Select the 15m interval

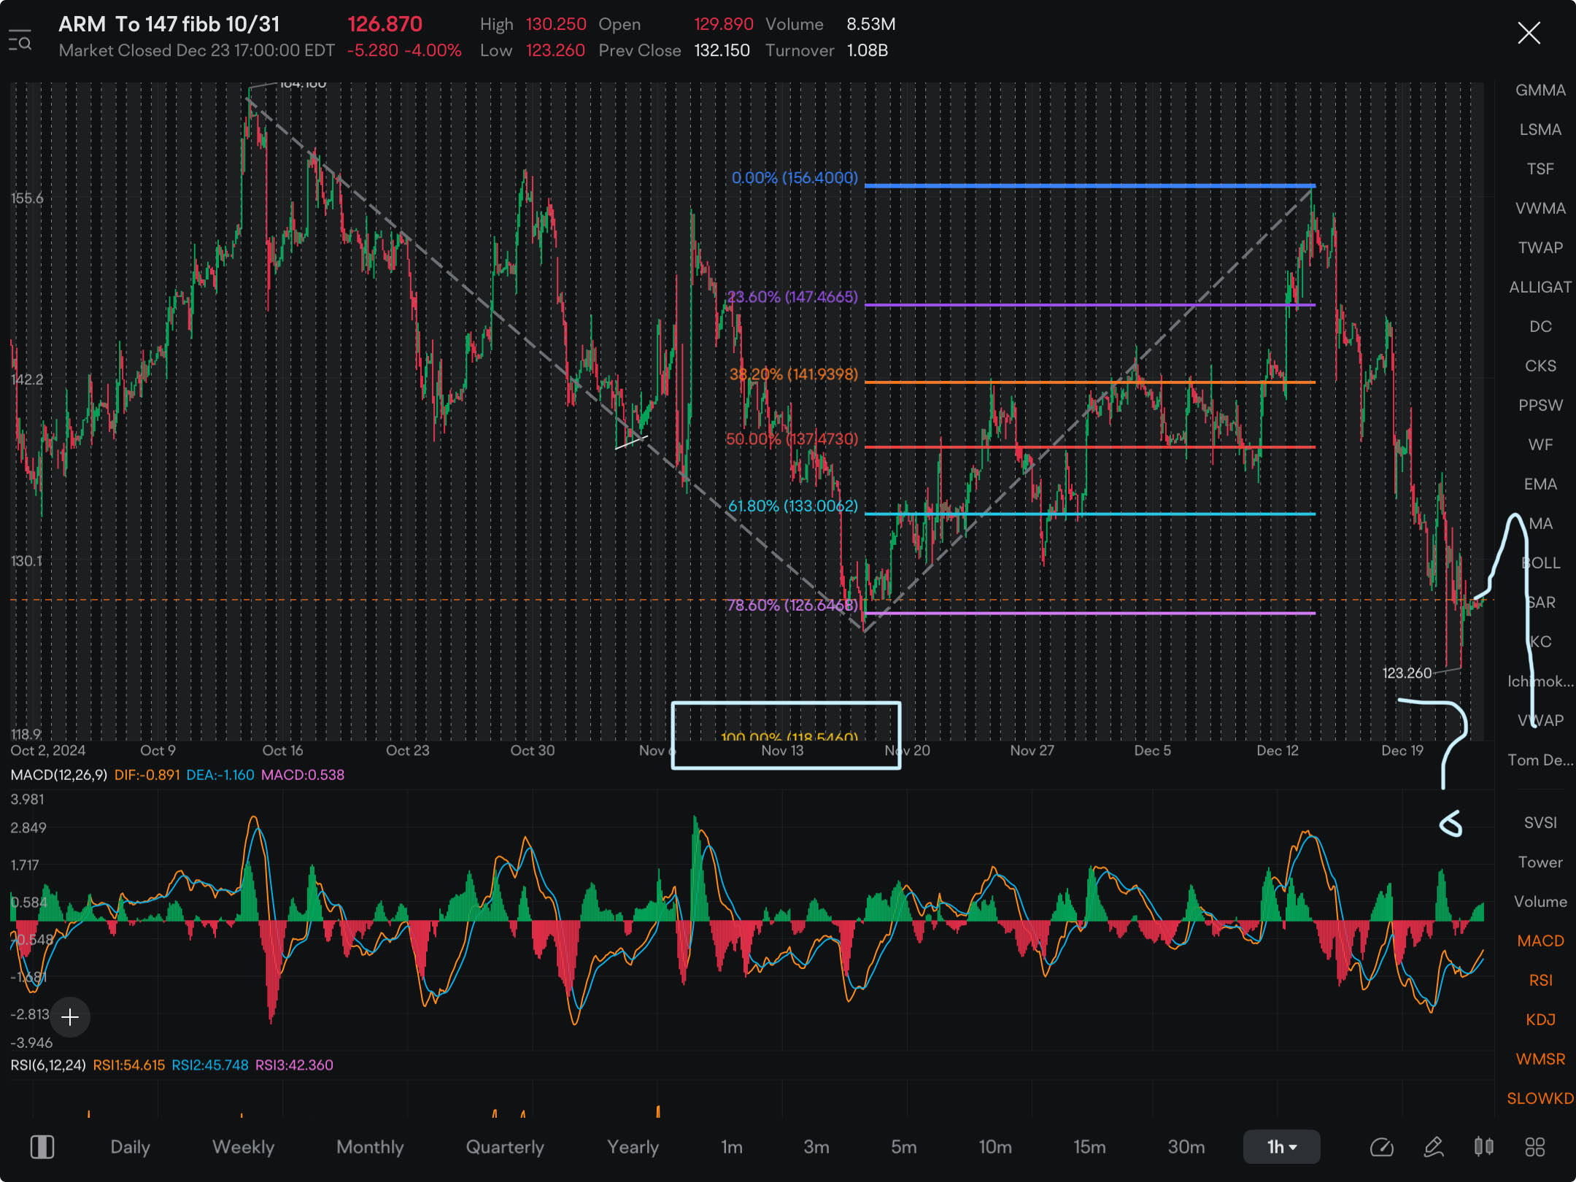pos(1089,1147)
